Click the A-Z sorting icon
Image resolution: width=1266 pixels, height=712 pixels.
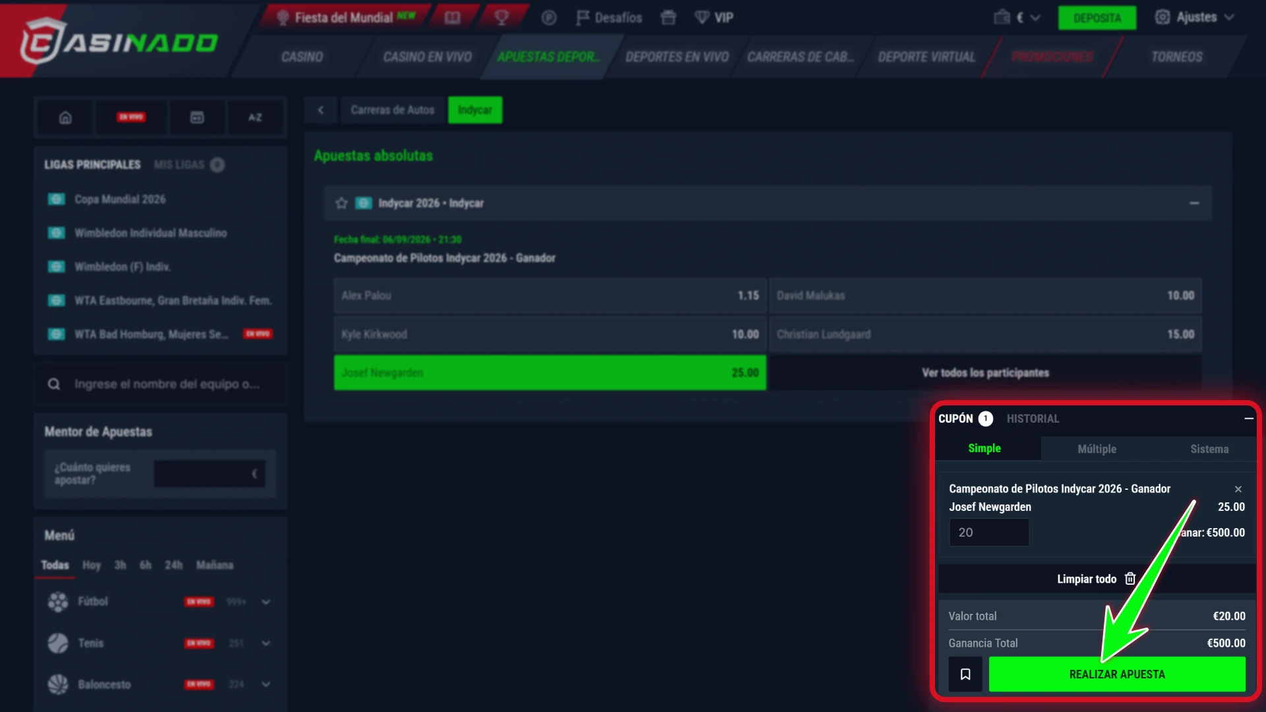(x=255, y=117)
